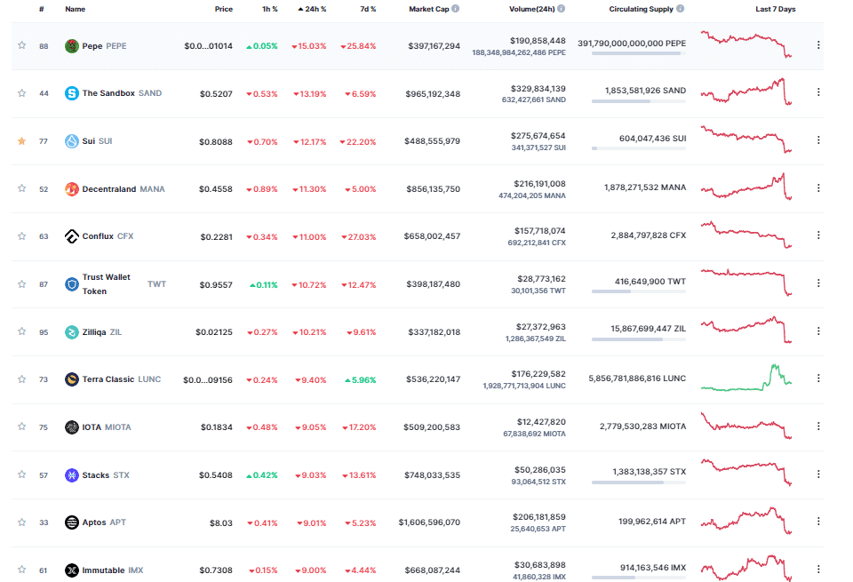Click The Sandbox coin logo icon
853x582 pixels.
coord(72,93)
